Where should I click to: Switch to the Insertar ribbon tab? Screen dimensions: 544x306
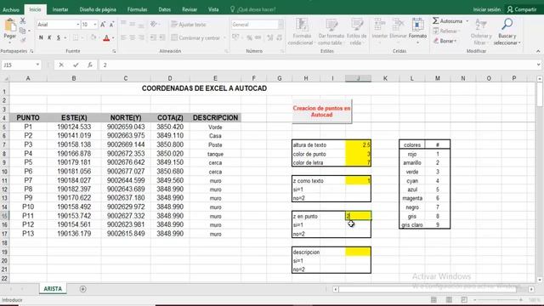(x=60, y=9)
